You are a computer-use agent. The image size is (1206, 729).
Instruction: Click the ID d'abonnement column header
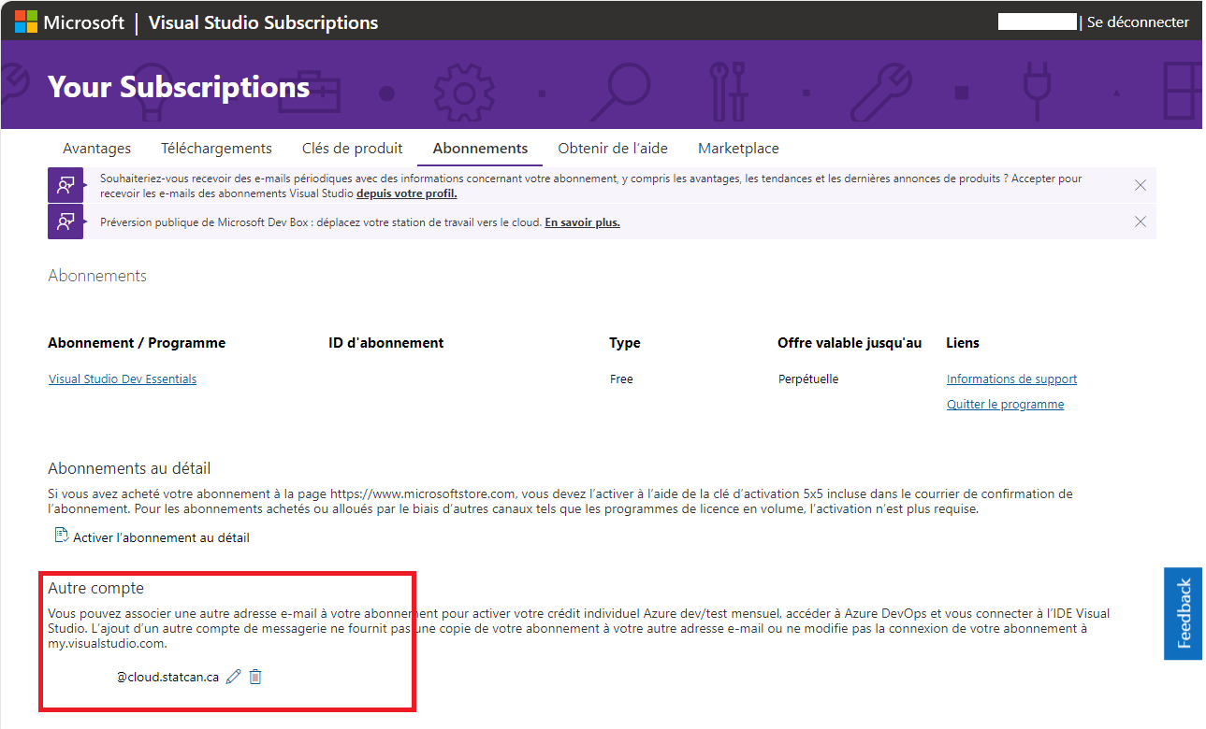385,342
